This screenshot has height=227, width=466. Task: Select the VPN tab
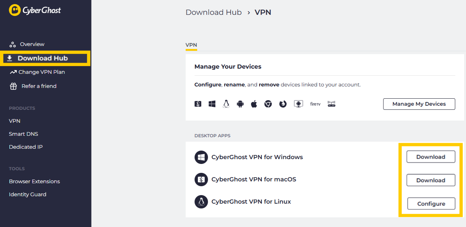(191, 45)
